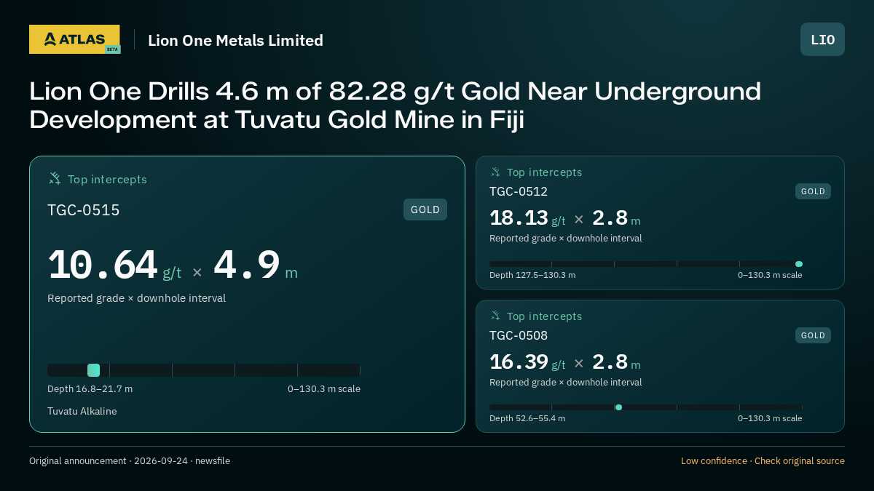Click the 4.9 m interval value

pyautogui.click(x=256, y=266)
